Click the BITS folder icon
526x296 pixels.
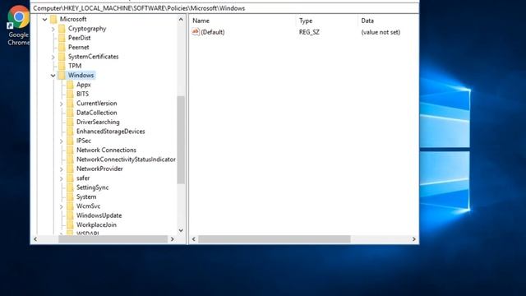coord(70,94)
